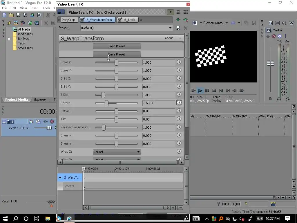
Task: Enable animation for Z Dist parameter
Action: pos(179,94)
